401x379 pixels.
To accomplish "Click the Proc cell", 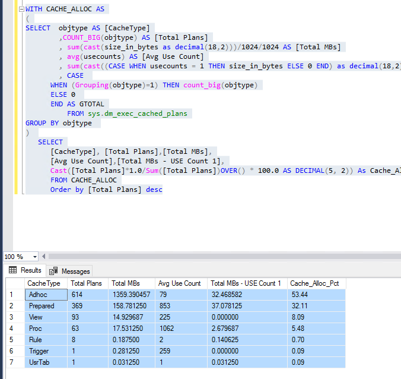I will [x=46, y=329].
